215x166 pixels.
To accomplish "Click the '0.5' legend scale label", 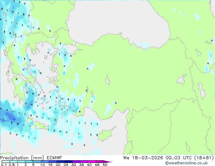I will (x=12, y=165).
